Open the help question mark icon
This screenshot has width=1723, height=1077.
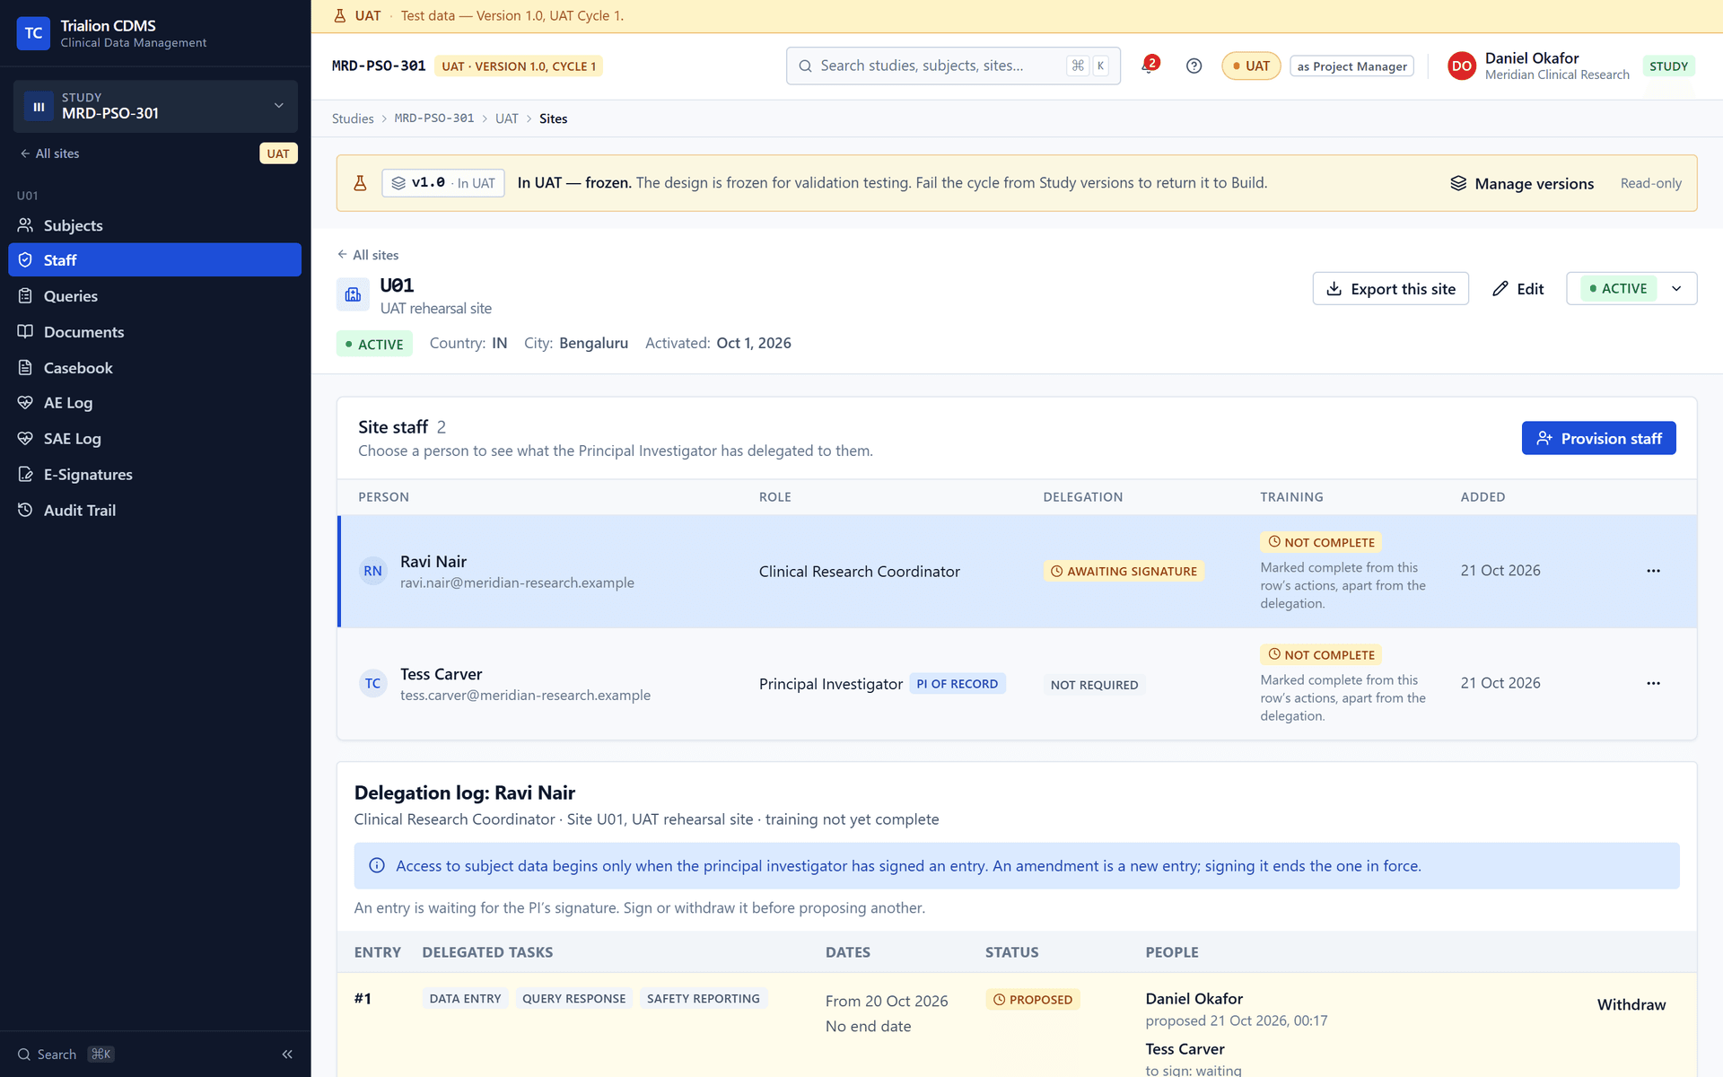coord(1194,66)
